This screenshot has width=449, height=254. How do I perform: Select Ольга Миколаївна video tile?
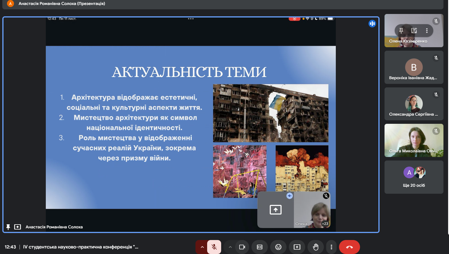pos(414,140)
